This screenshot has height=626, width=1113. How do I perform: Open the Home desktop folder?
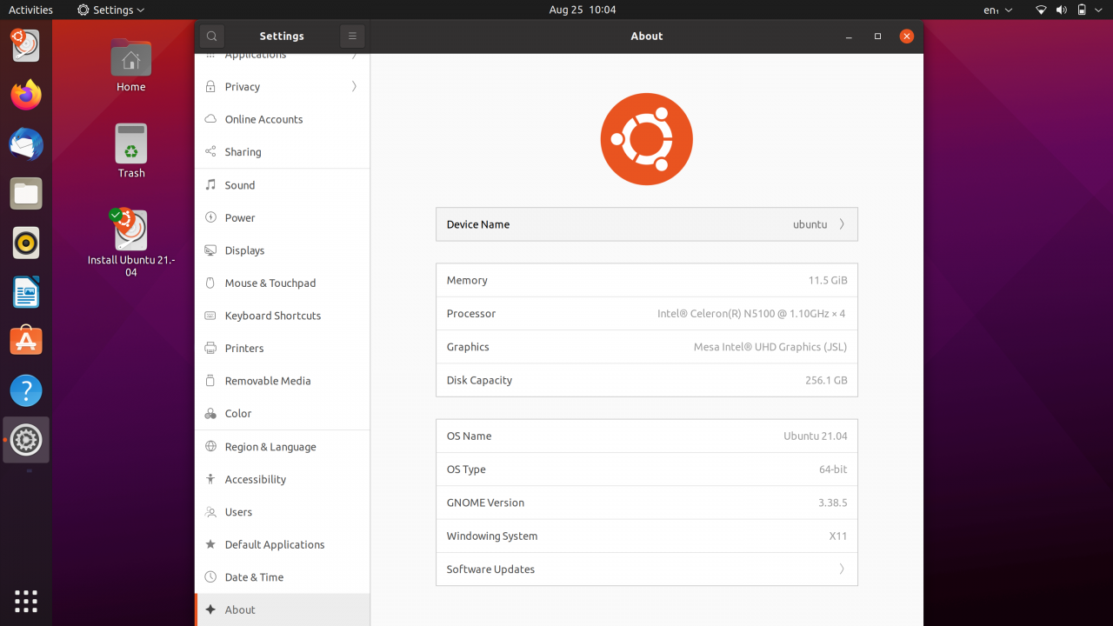pyautogui.click(x=131, y=65)
